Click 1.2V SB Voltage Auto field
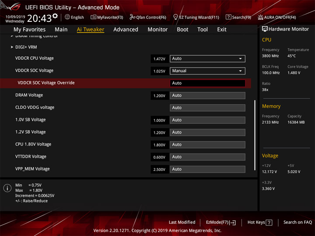 (207, 132)
